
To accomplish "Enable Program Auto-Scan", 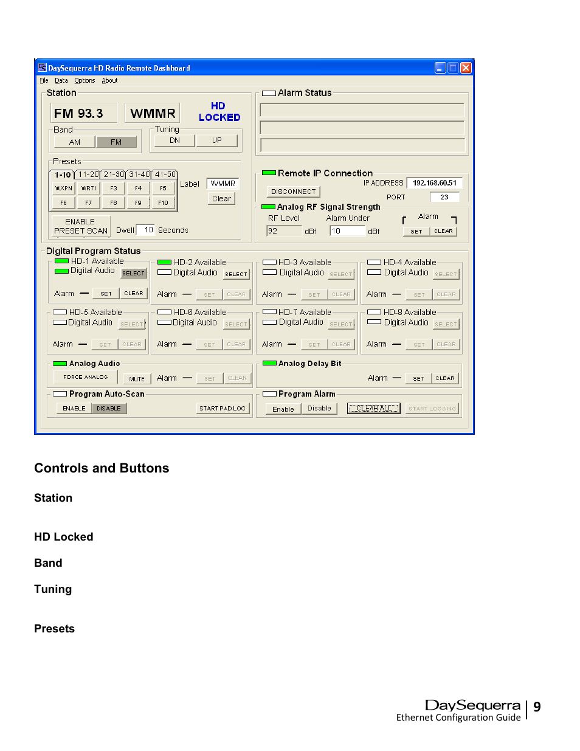I will 74,409.
